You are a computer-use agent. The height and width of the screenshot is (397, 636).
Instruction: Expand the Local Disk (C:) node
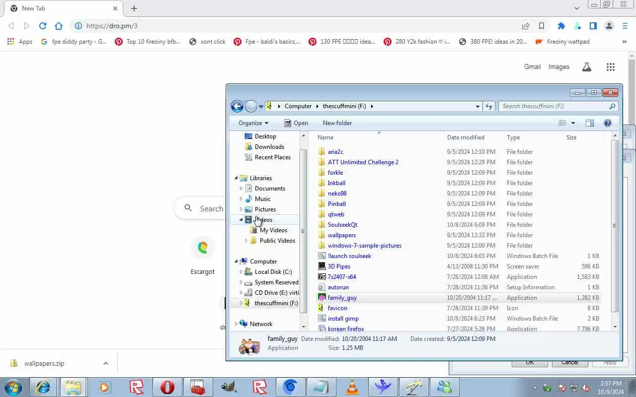[x=241, y=272]
